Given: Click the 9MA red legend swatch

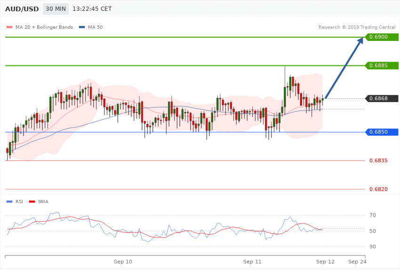Looking at the screenshot, I should tap(32, 202).
